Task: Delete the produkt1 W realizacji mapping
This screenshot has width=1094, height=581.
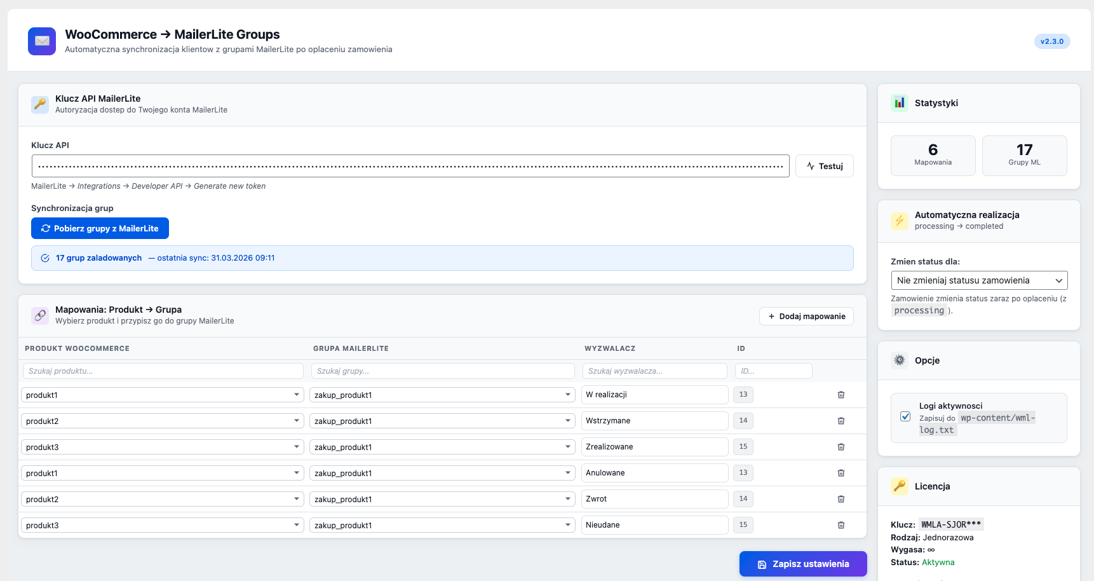Action: click(x=841, y=395)
